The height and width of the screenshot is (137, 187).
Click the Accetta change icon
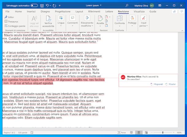(x=100, y=18)
